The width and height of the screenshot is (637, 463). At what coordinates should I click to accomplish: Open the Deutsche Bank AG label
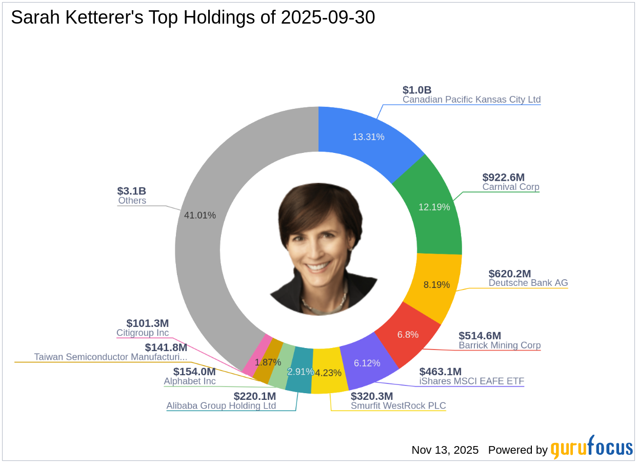tap(528, 283)
